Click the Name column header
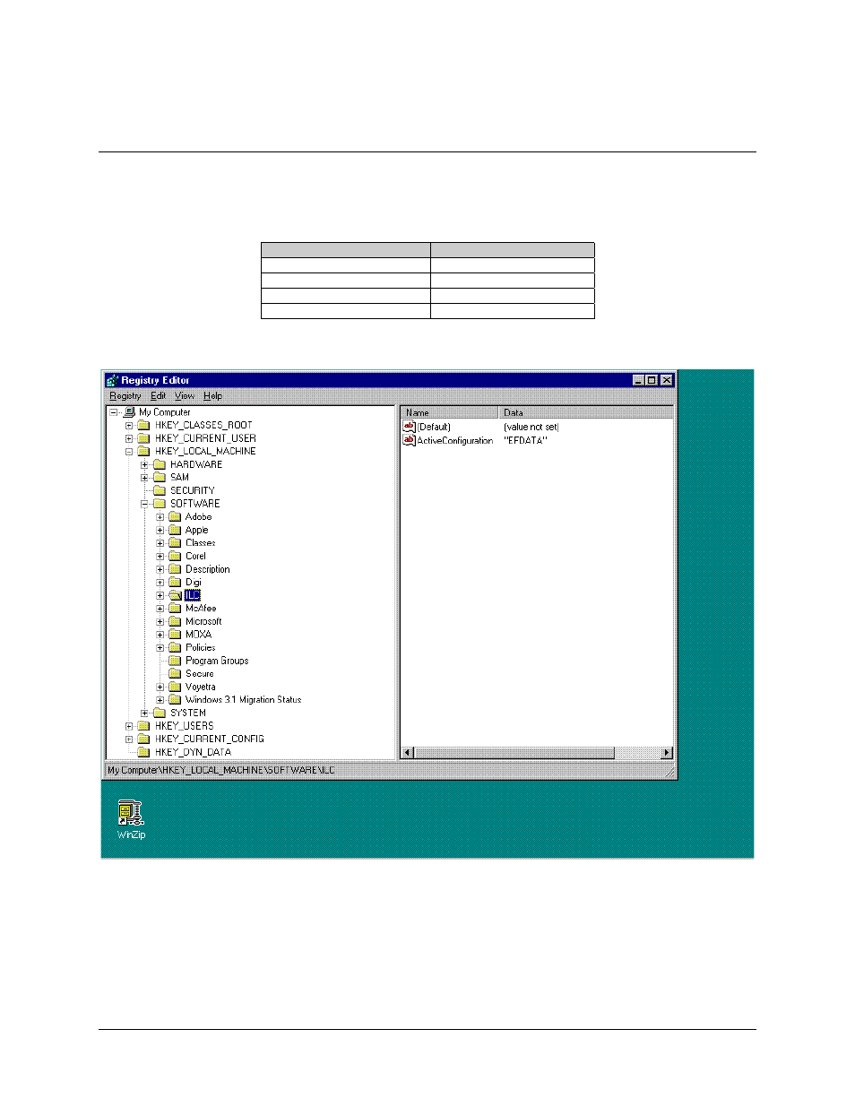The width and height of the screenshot is (855, 1107). 449,412
